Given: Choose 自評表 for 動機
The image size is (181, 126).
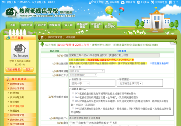Looking at the screenshot, I should (77, 122).
